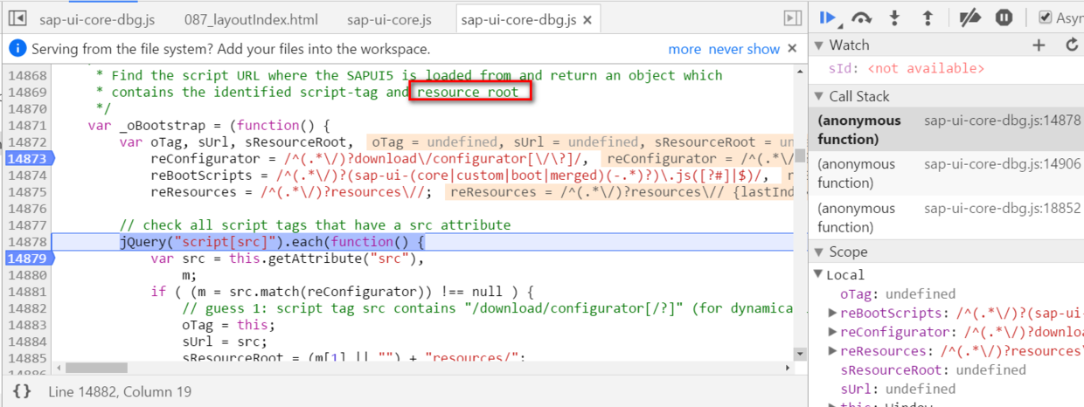
Task: Click the oTag scope variable
Action: [x=898, y=294]
